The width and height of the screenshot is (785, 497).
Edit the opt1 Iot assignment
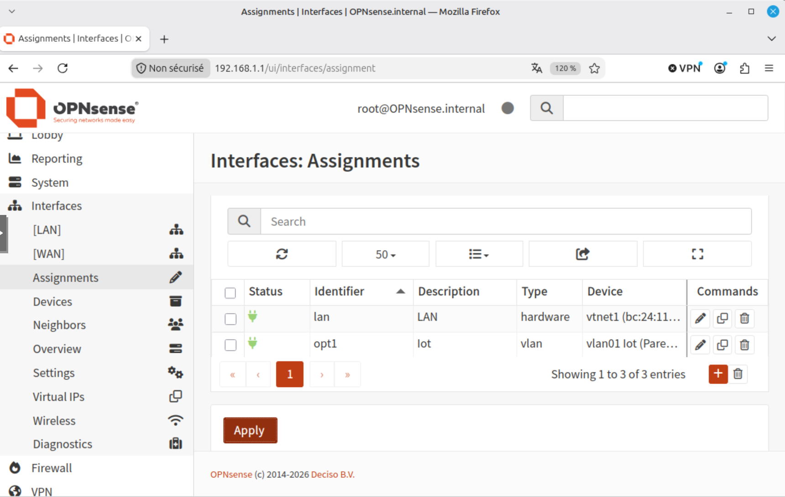(700, 345)
